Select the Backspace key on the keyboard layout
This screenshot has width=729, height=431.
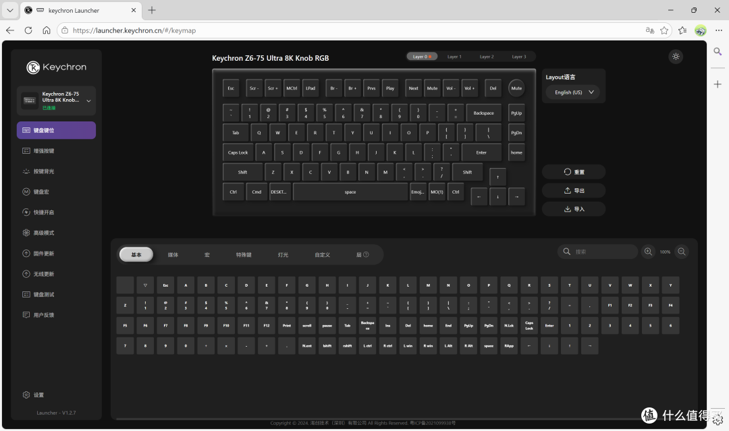tap(483, 113)
